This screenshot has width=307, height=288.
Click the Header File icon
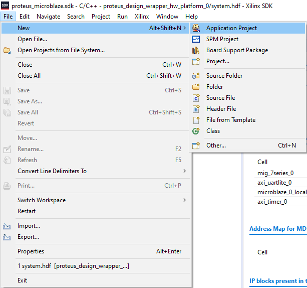click(196, 109)
